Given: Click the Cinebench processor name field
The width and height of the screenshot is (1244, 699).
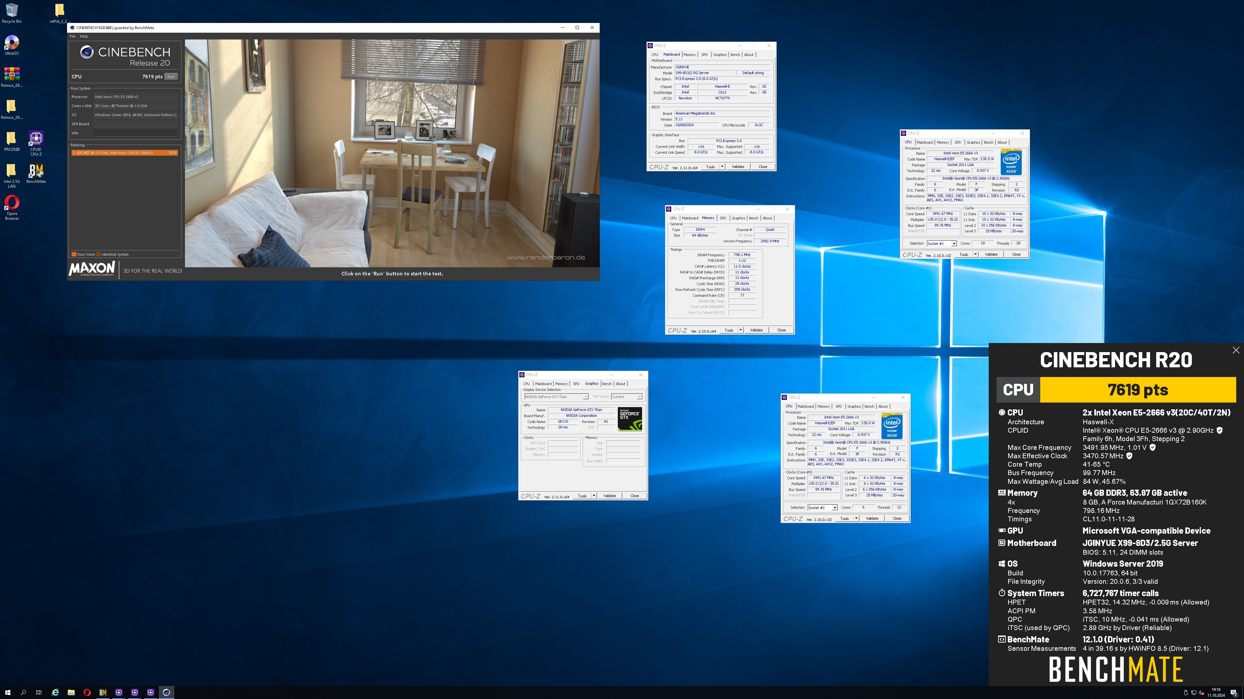Looking at the screenshot, I should 136,97.
